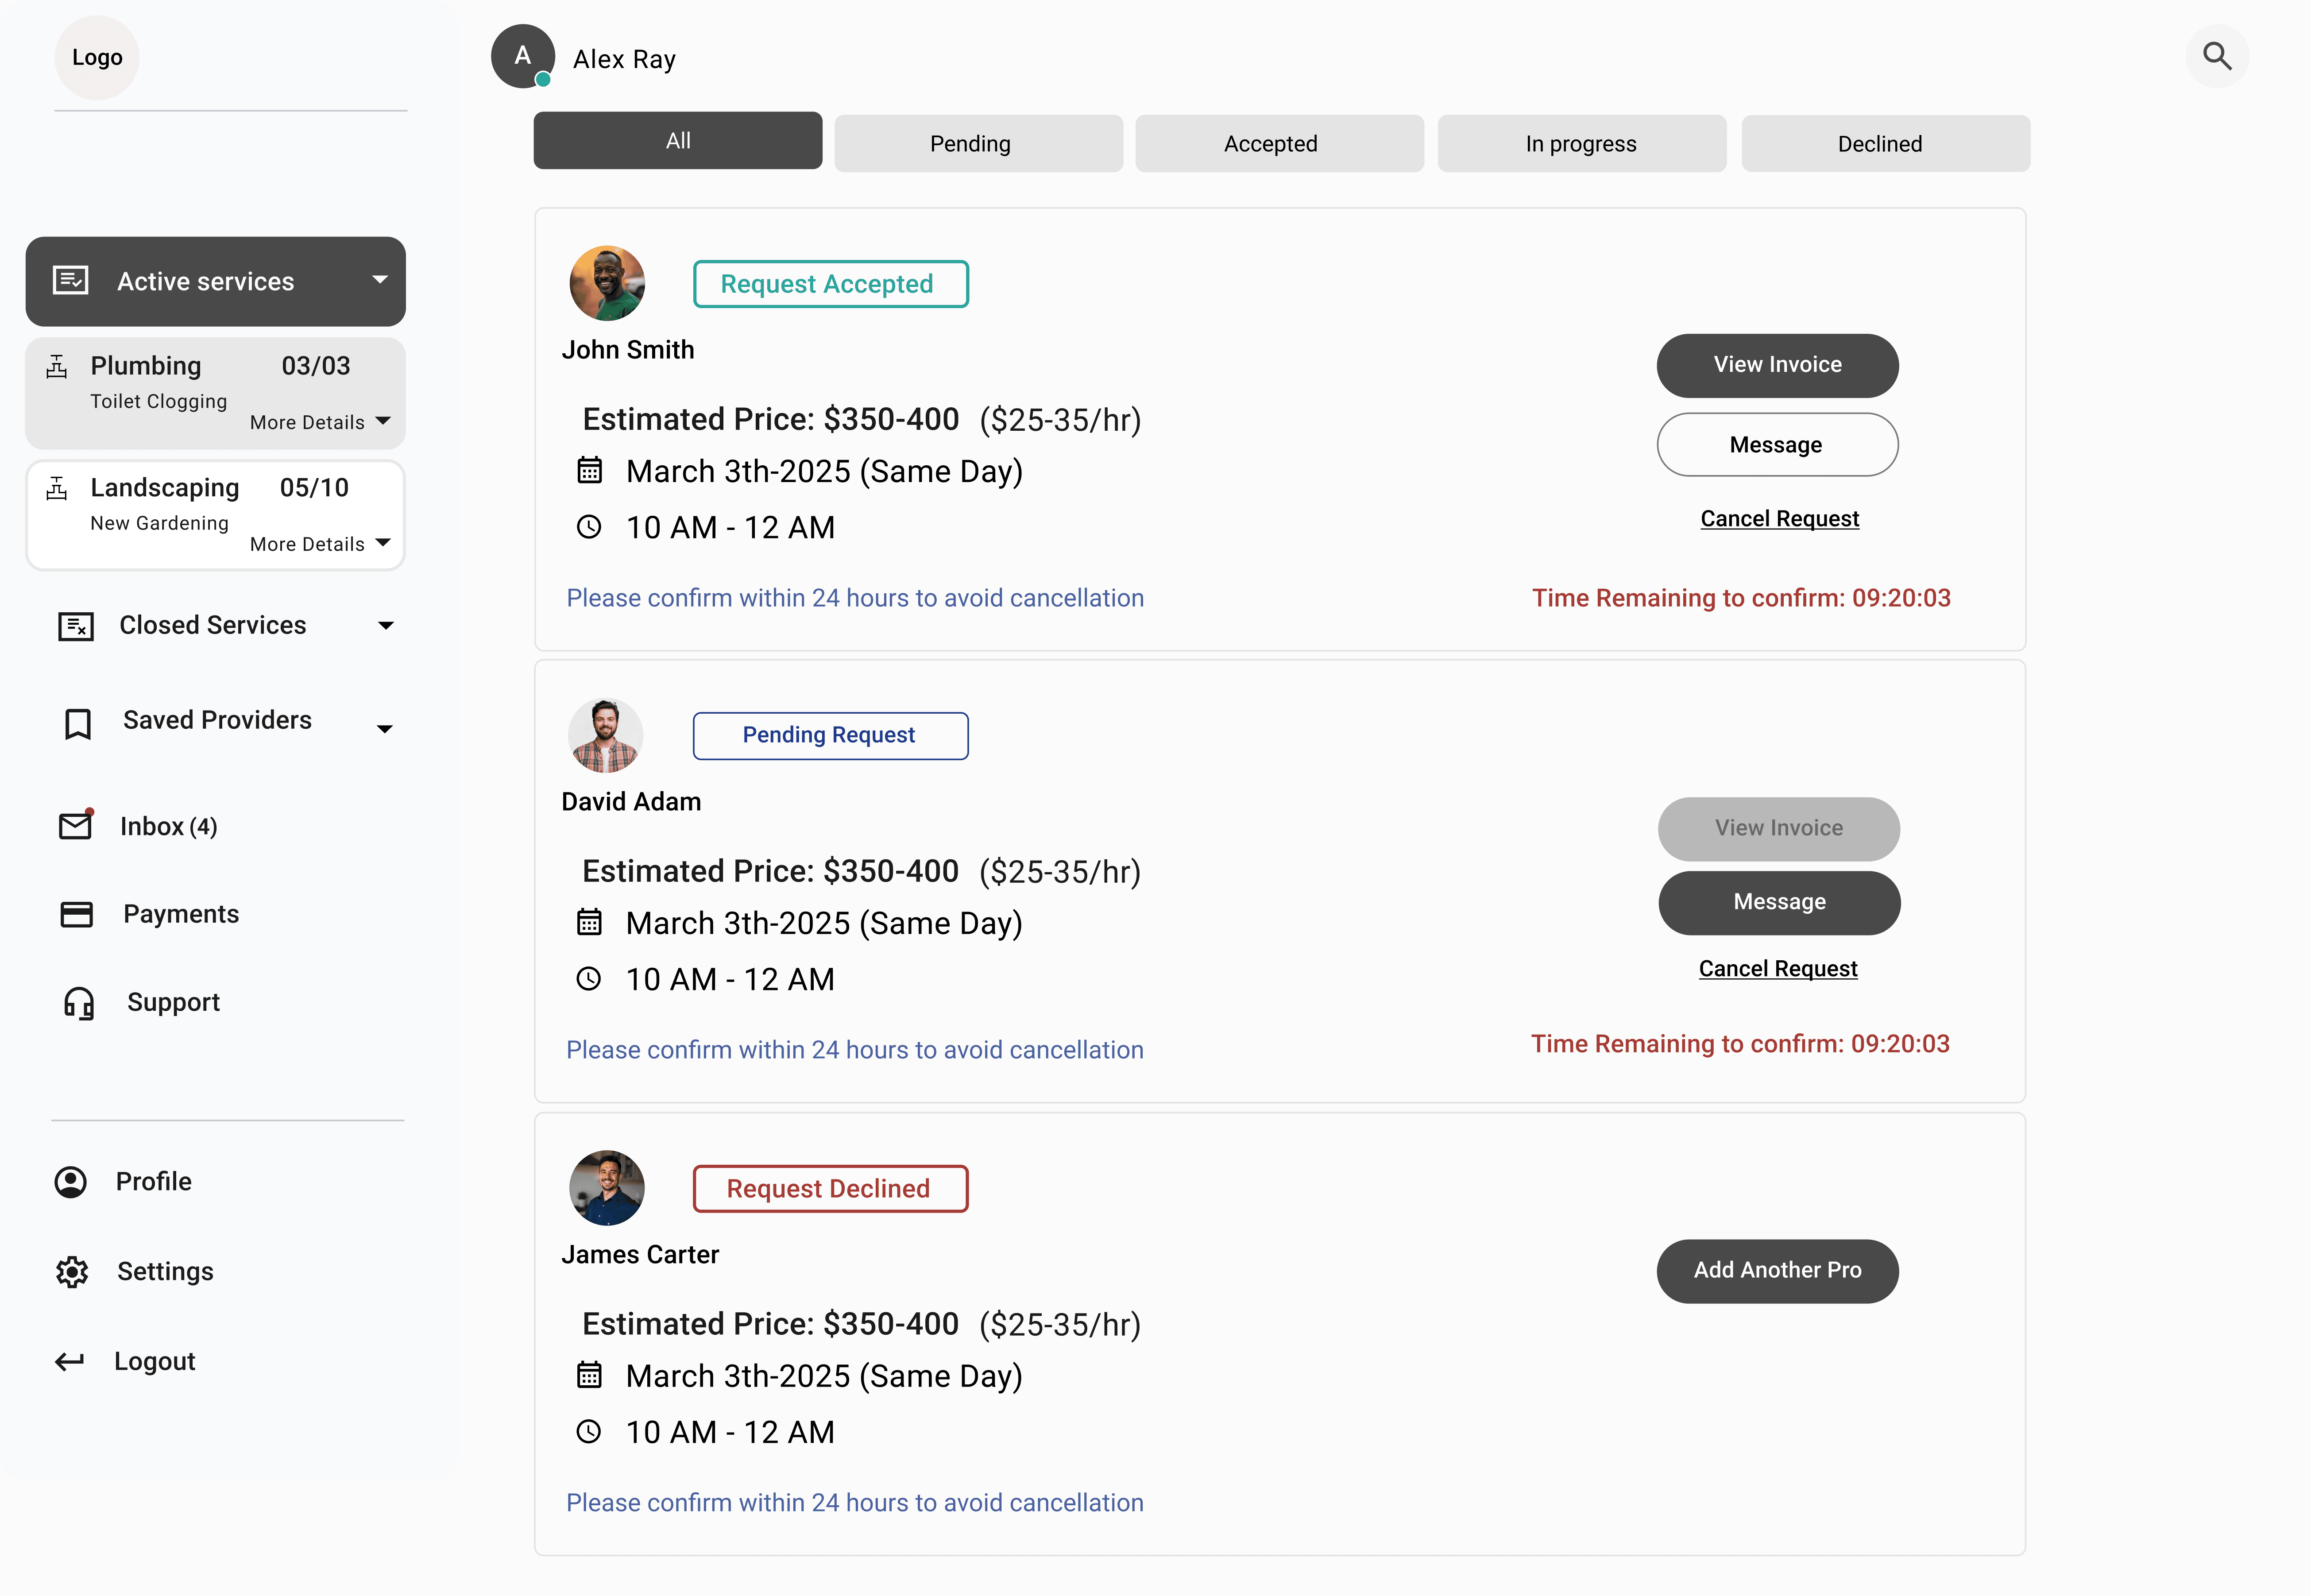The width and height of the screenshot is (2311, 1596).
Task: Collapse the Active services dropdown arrow
Action: [x=380, y=280]
